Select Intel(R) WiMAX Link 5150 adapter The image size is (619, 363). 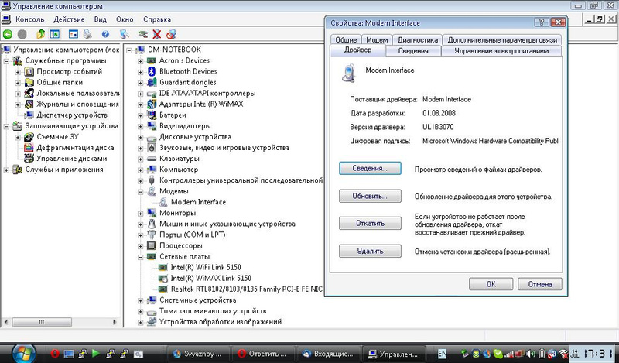tap(210, 278)
